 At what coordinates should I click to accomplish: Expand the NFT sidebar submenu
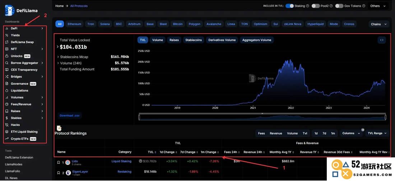(x=42, y=49)
